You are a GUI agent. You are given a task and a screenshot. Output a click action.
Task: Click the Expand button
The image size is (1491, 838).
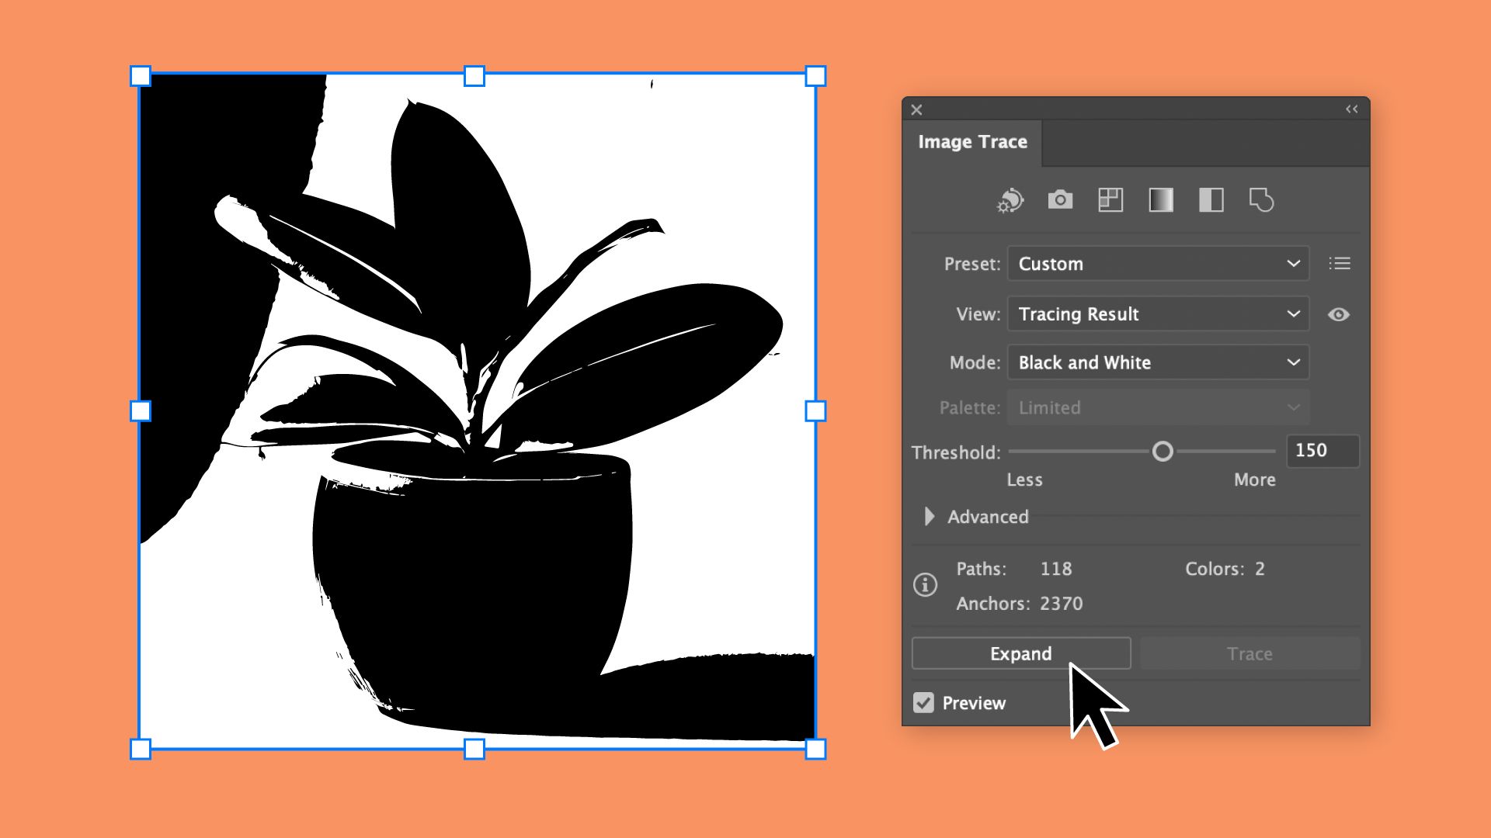point(1020,654)
